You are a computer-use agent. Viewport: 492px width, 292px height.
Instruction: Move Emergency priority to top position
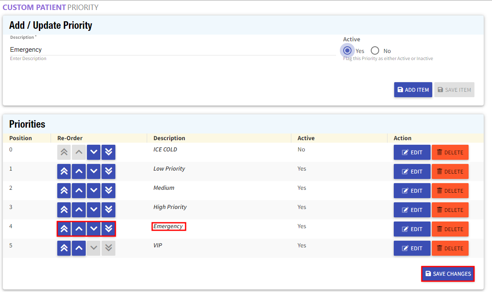pyautogui.click(x=64, y=229)
